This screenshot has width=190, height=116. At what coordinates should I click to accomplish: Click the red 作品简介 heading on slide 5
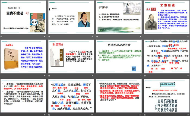coord(9,45)
